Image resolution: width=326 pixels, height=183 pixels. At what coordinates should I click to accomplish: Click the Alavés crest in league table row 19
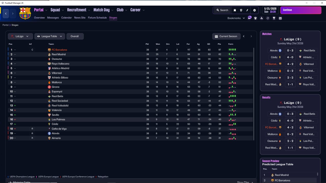point(49,133)
